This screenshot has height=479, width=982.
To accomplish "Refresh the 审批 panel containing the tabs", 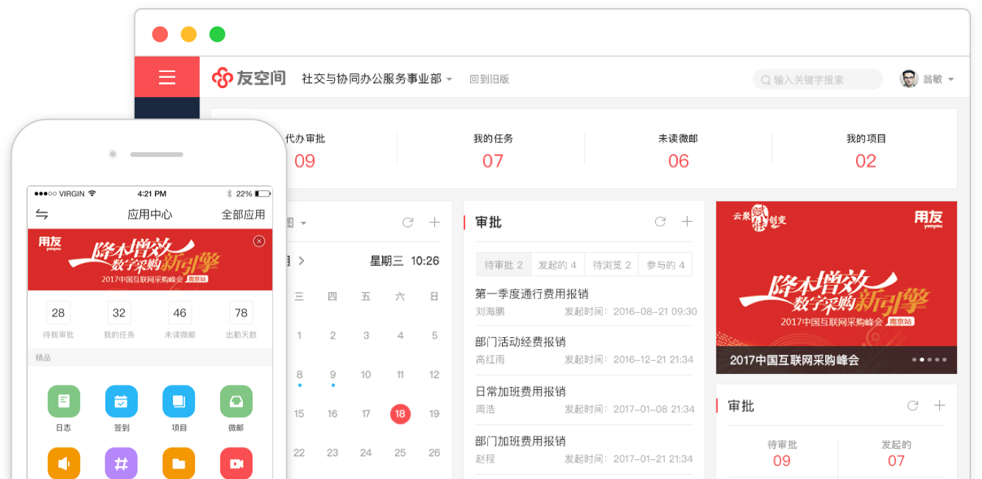I will 660,222.
